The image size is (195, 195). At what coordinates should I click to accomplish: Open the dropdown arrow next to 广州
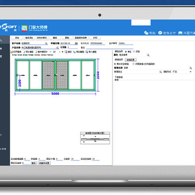[191, 72]
